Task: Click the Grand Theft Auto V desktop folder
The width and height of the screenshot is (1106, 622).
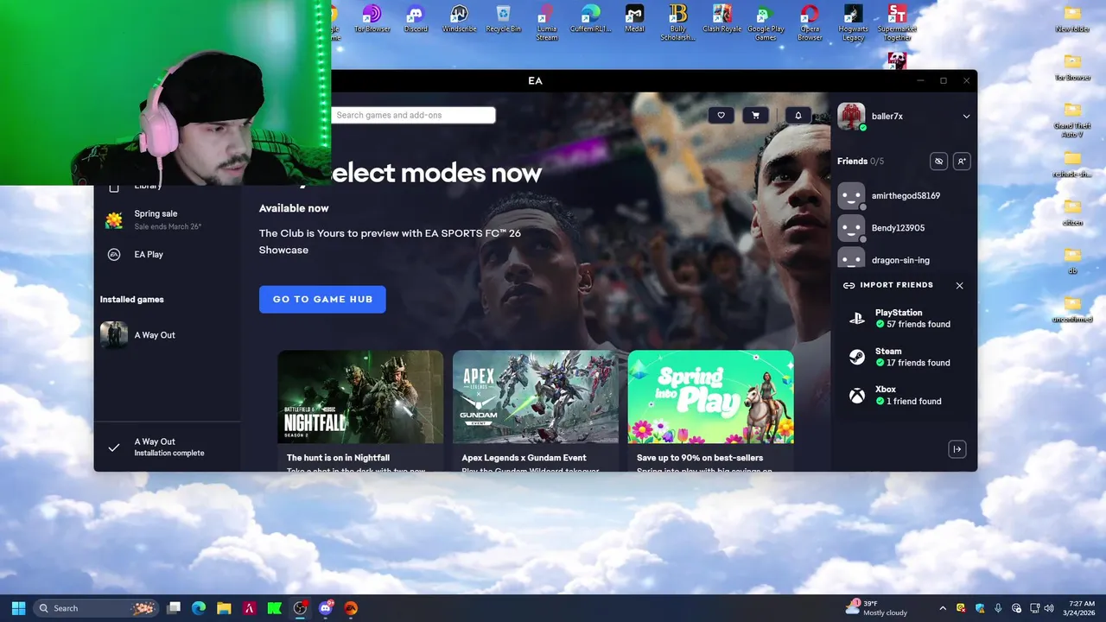Action: (x=1072, y=119)
